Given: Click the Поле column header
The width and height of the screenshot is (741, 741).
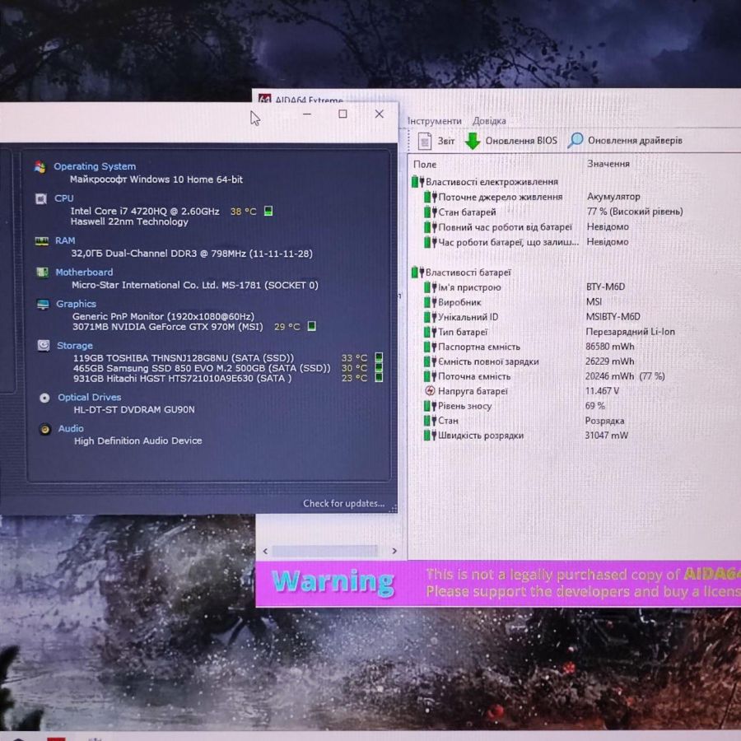Looking at the screenshot, I should (x=425, y=165).
